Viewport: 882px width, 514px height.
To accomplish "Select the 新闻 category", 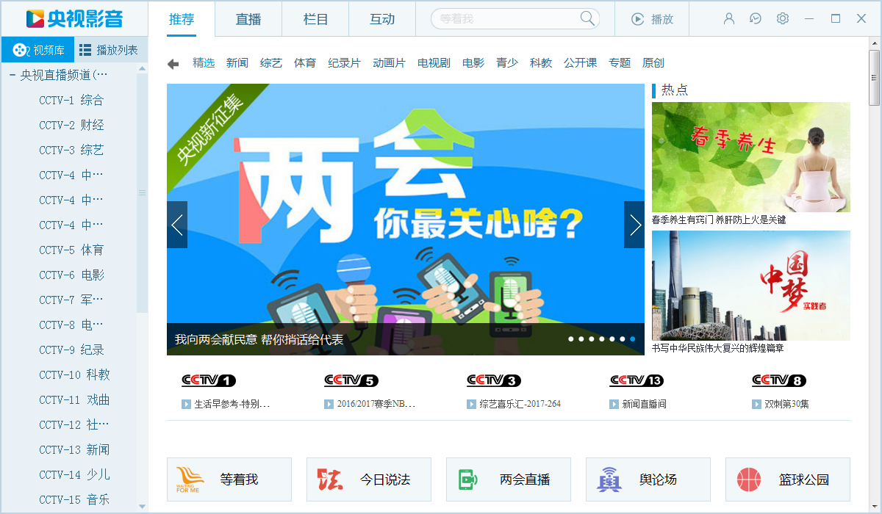I will (237, 63).
